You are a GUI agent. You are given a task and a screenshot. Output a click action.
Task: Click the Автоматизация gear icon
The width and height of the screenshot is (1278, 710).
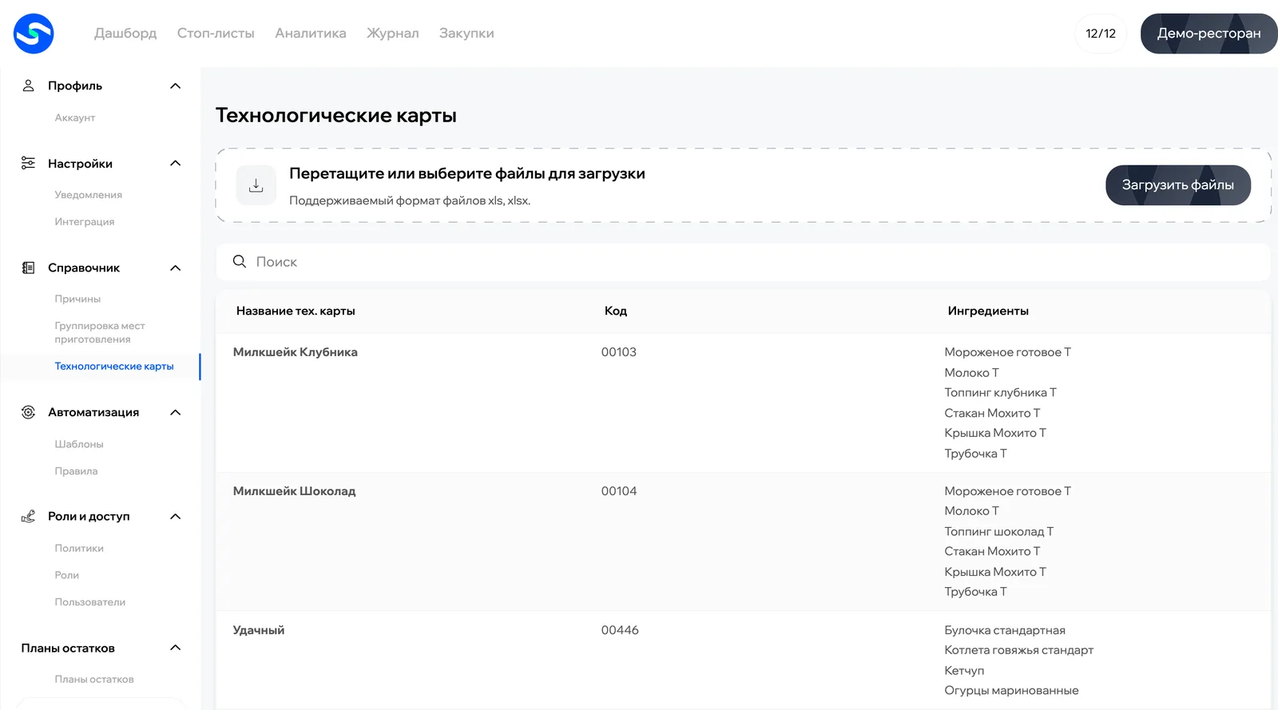28,412
